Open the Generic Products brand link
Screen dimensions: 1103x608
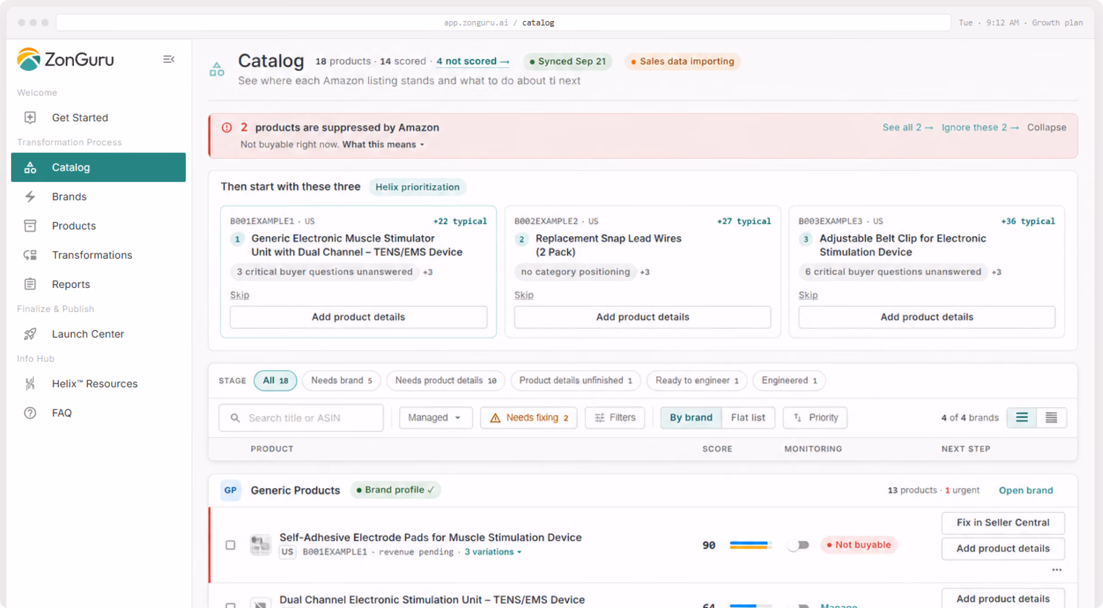(1025, 490)
